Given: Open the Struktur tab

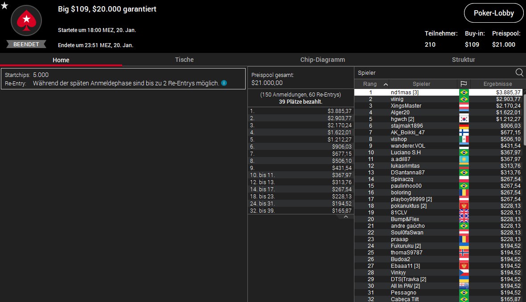Looking at the screenshot, I should click(463, 60).
